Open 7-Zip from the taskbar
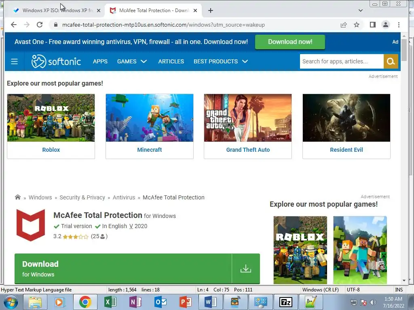Viewport: 414px width, 310px height. 285,302
